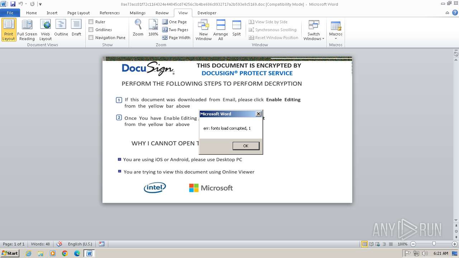Image resolution: width=459 pixels, height=258 pixels.
Task: Open the File tab
Action: pos(10,13)
